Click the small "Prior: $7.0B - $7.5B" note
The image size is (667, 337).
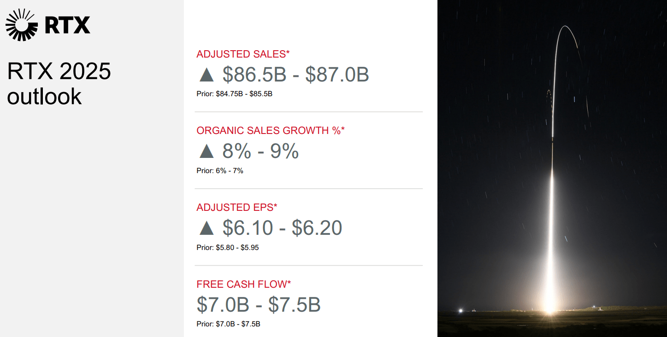pyautogui.click(x=228, y=324)
